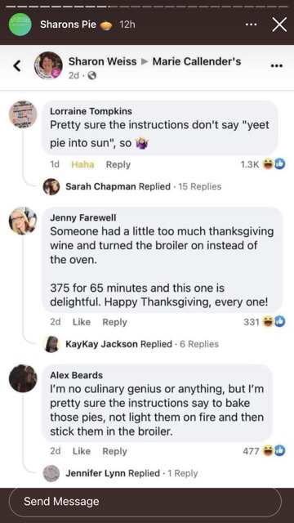View 477 reactions on Alex Beards' comment

point(265,451)
